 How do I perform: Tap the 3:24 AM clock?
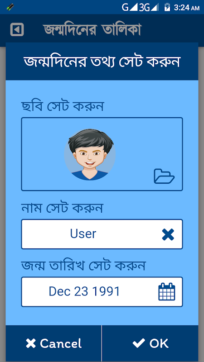pos(186,7)
